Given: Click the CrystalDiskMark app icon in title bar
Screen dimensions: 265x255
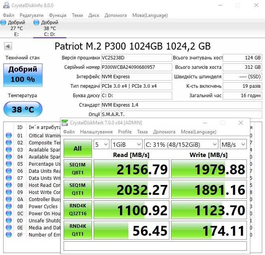Looking at the screenshot, I should [65, 123].
